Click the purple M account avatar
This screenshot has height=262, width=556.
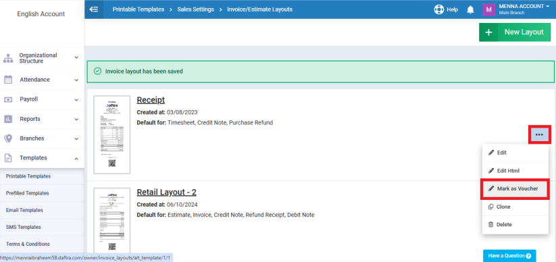pyautogui.click(x=488, y=9)
